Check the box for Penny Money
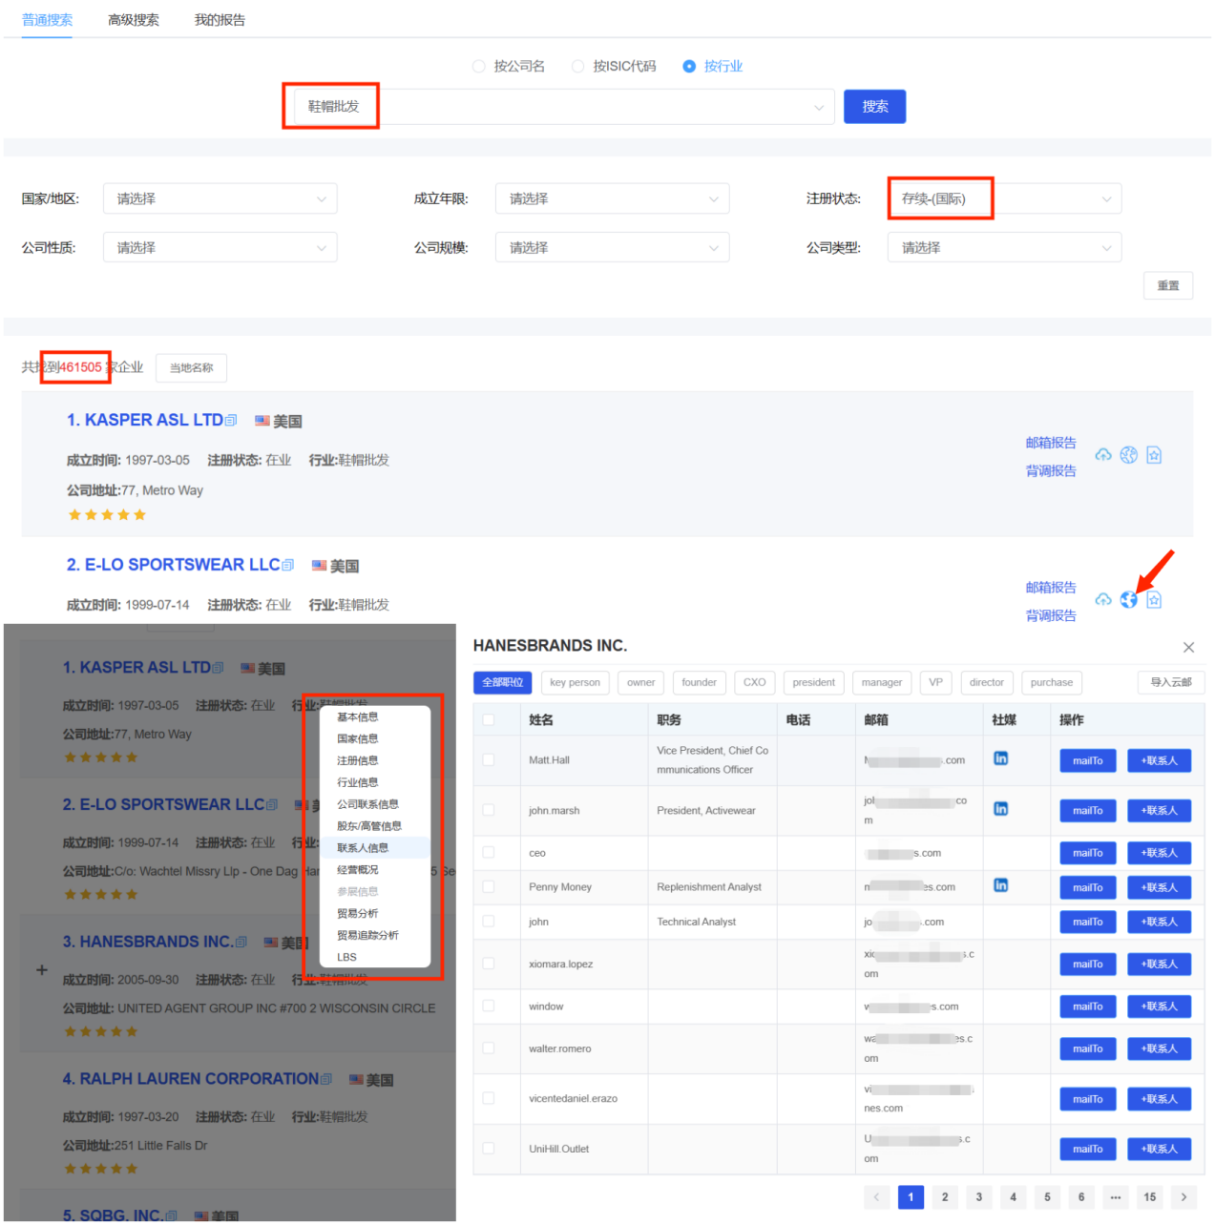1215x1225 pixels. click(489, 887)
